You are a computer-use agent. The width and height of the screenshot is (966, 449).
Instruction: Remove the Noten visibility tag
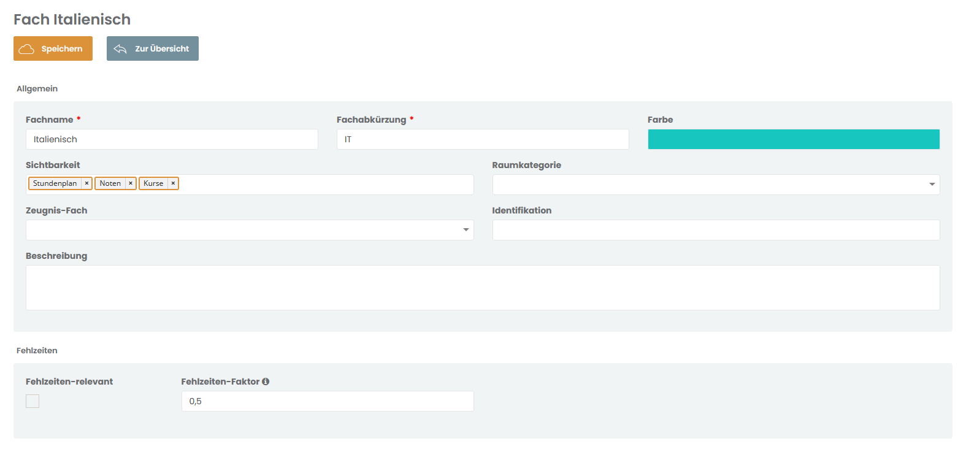pos(131,183)
